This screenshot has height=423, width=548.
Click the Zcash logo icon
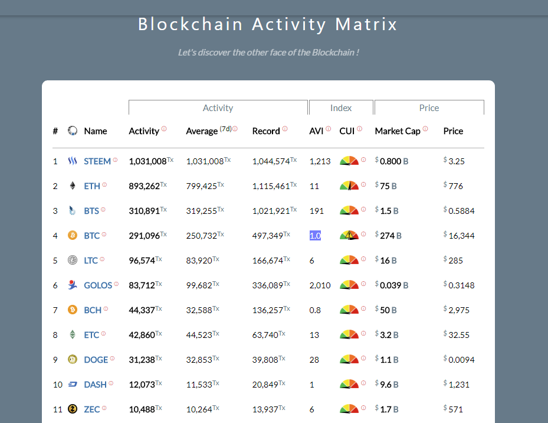click(73, 409)
